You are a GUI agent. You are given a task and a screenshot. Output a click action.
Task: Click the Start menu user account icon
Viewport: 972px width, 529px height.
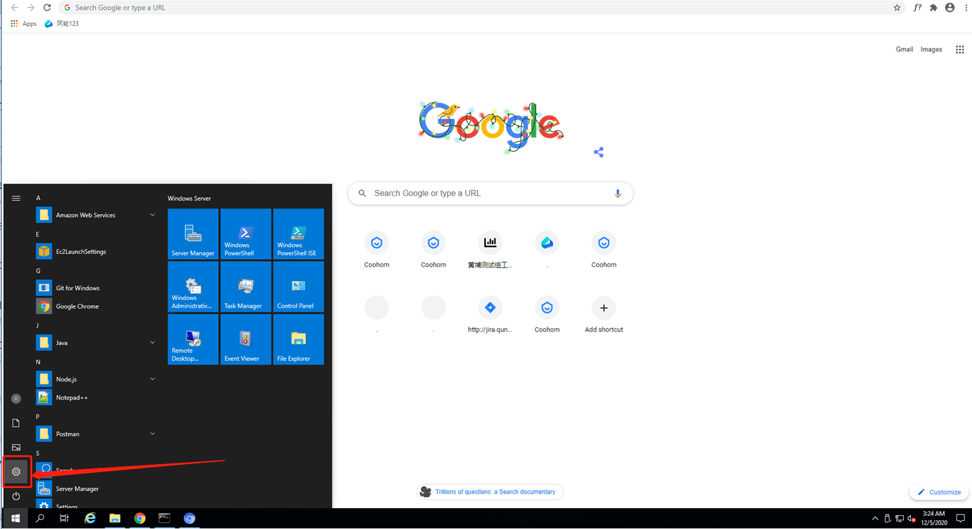pyautogui.click(x=16, y=398)
